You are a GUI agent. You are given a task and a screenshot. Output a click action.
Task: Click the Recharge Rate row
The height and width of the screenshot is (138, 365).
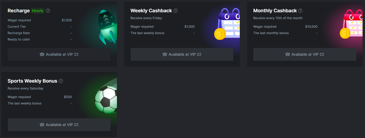pyautogui.click(x=40, y=33)
